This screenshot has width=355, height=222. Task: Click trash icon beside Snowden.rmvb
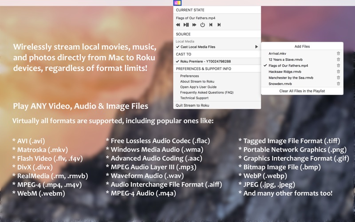pos(338,83)
